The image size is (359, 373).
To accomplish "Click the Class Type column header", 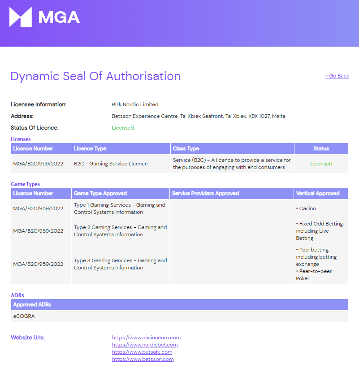I will click(x=232, y=148).
